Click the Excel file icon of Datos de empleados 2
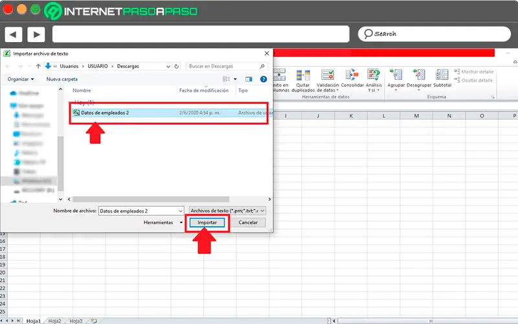Image resolution: width=518 pixels, height=324 pixels. [x=76, y=112]
